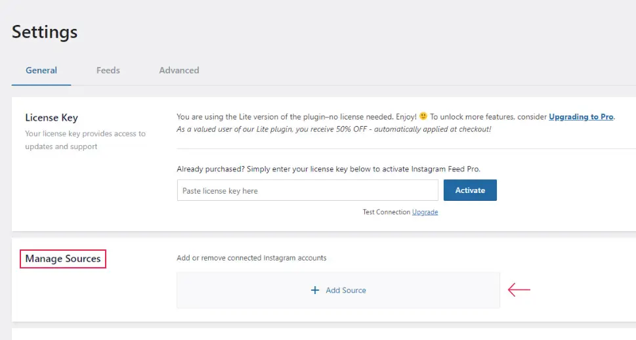Click the Add or remove connected Instagram accounts text
The image size is (636, 340).
tap(251, 258)
